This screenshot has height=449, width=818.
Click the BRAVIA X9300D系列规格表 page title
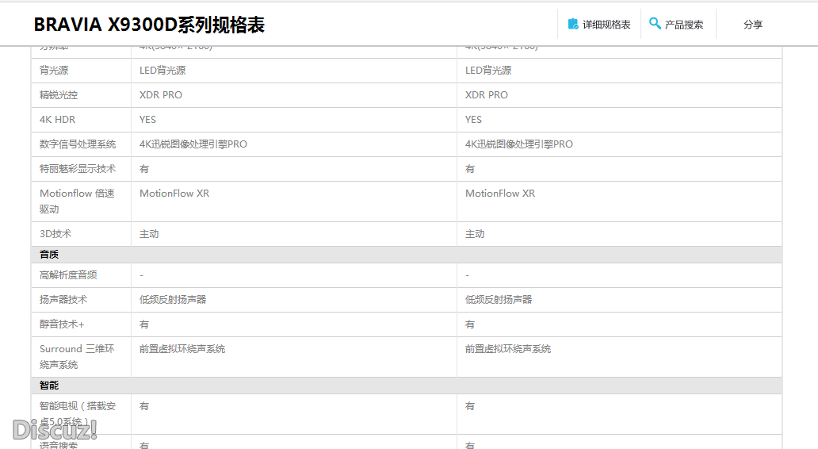[149, 25]
